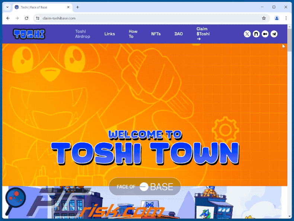
Task: Open the X (Twitter) social icon
Action: click(247, 34)
